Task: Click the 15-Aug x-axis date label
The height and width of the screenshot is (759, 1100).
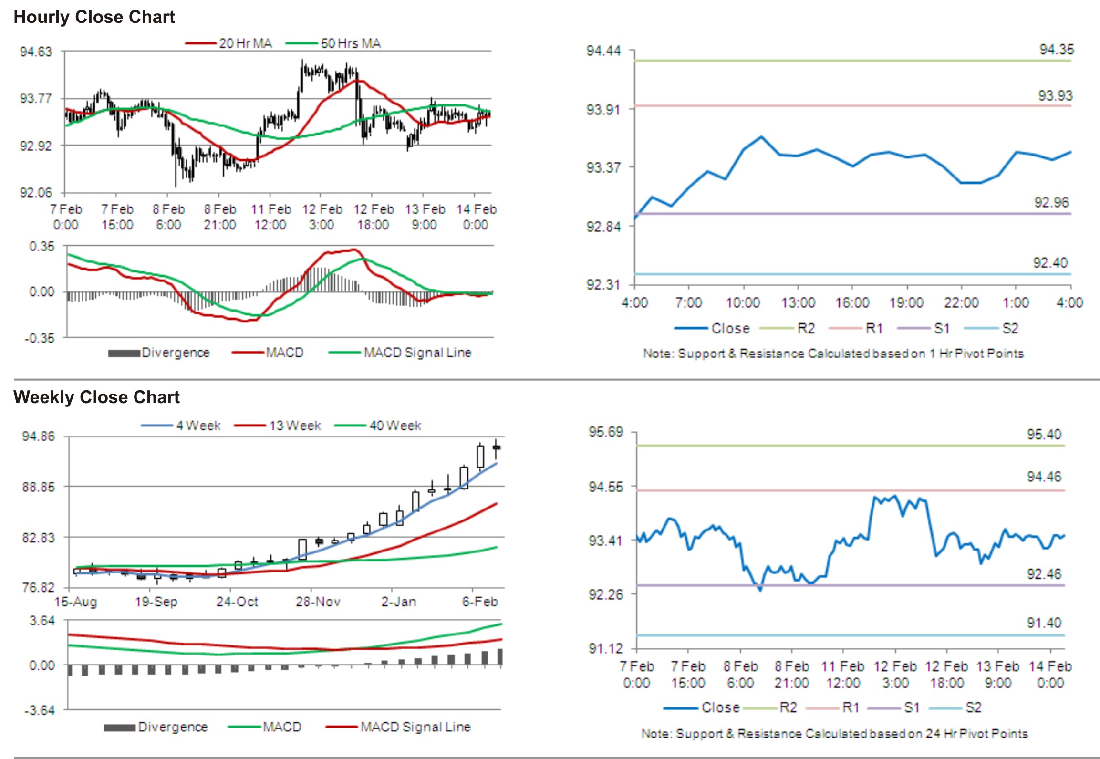Action: (x=76, y=602)
